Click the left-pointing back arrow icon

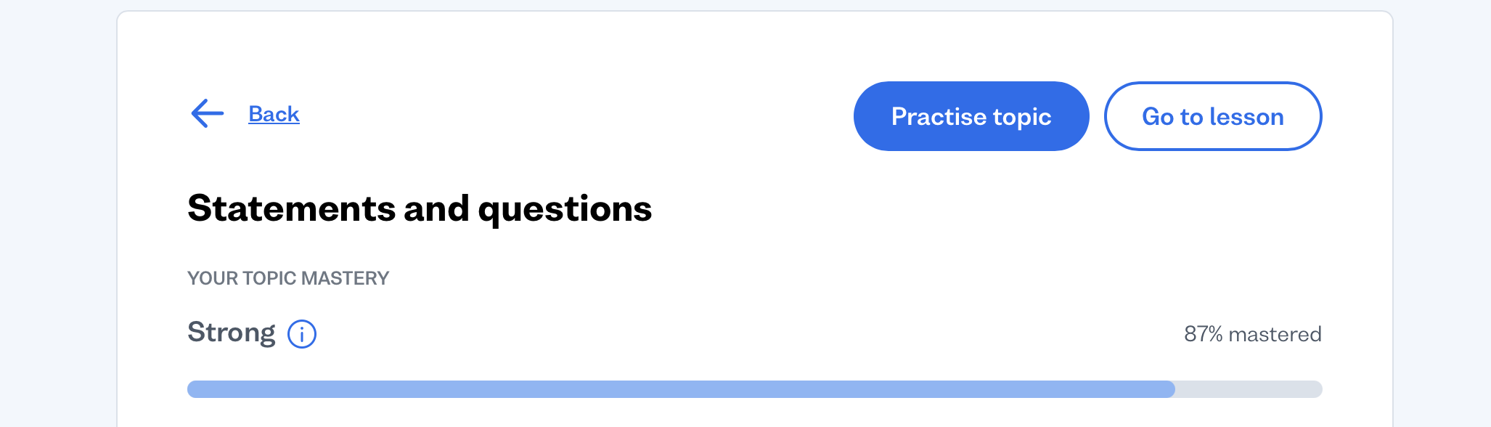(207, 113)
